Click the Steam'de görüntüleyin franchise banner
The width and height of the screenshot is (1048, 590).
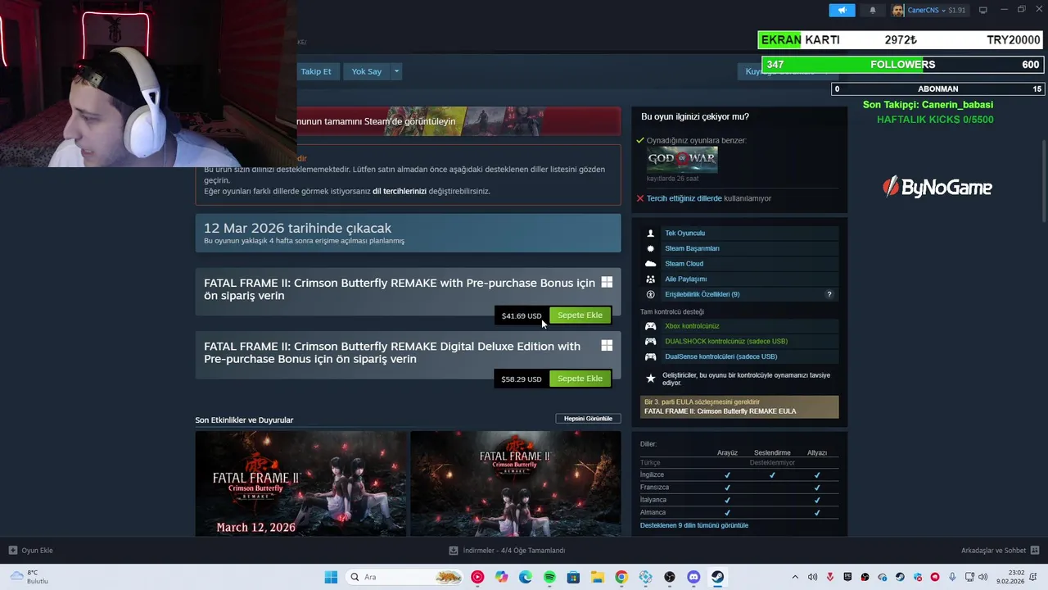point(458,121)
